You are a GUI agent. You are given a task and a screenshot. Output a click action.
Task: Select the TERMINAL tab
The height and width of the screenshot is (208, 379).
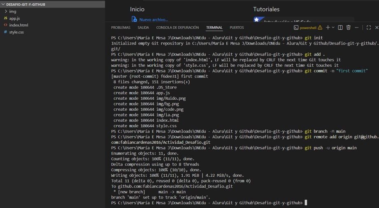click(214, 28)
